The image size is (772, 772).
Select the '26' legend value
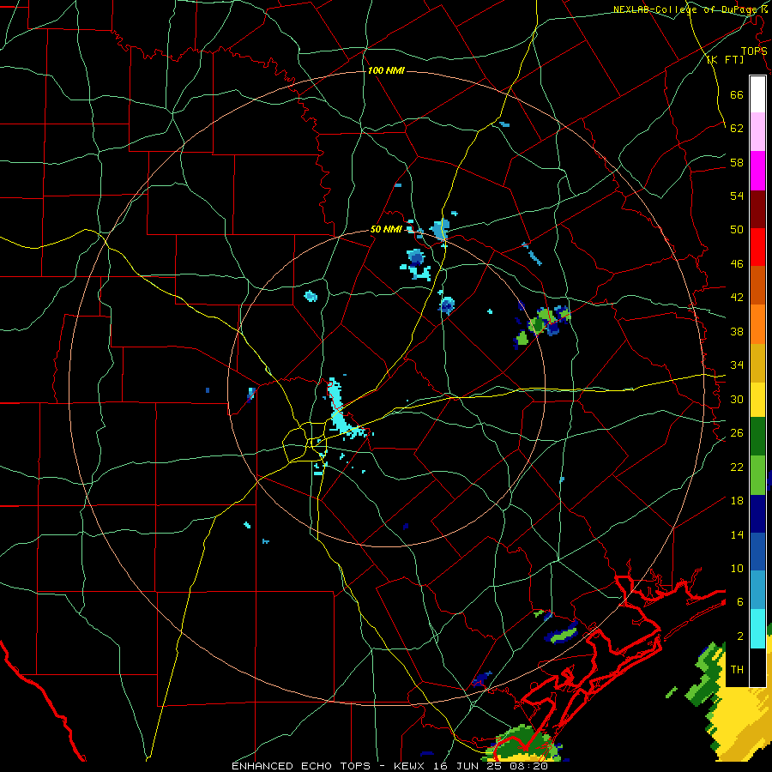737,433
